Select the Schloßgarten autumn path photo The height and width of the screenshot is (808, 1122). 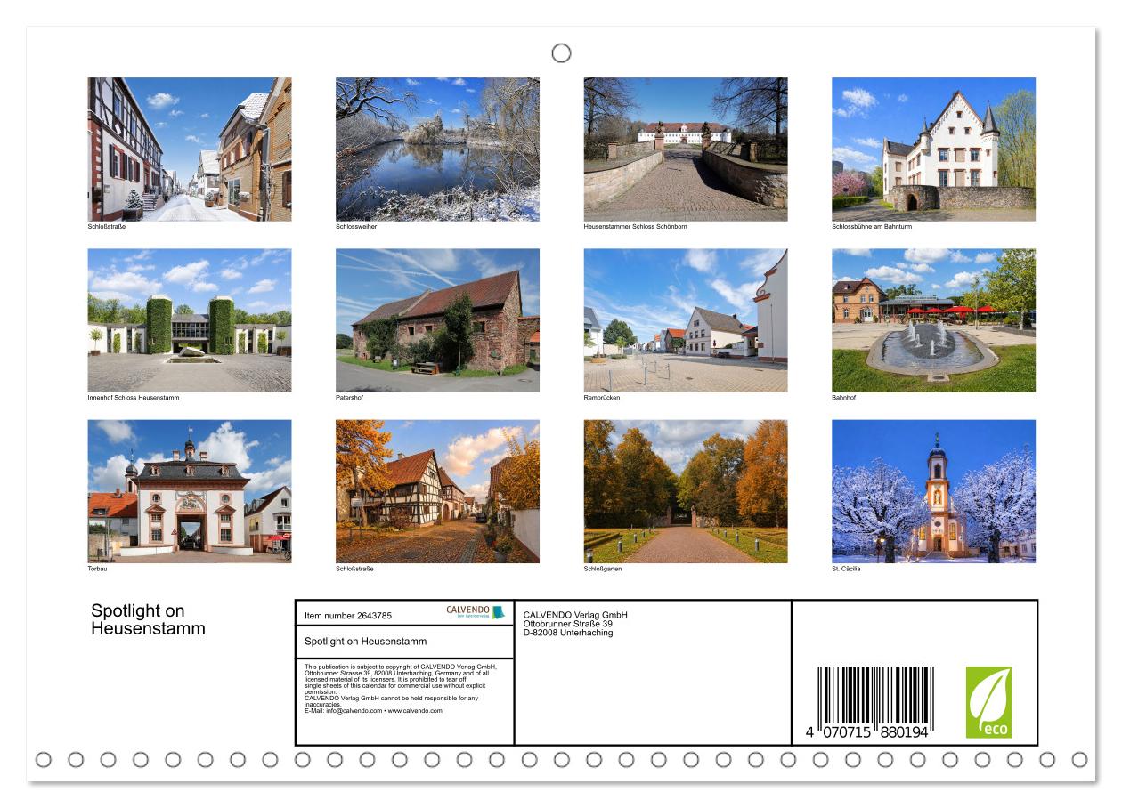click(686, 491)
